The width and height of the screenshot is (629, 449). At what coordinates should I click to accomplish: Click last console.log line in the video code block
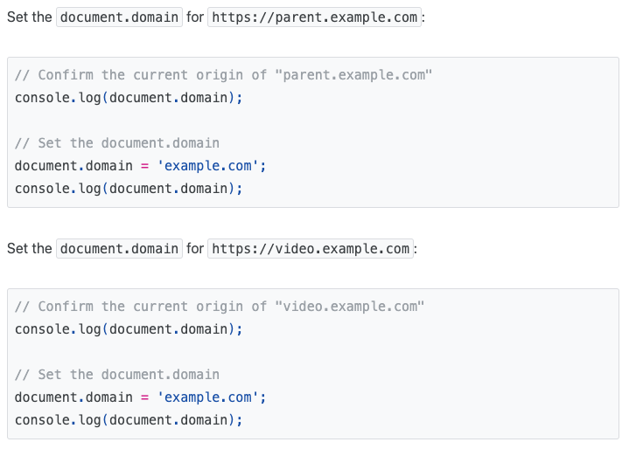coord(128,420)
